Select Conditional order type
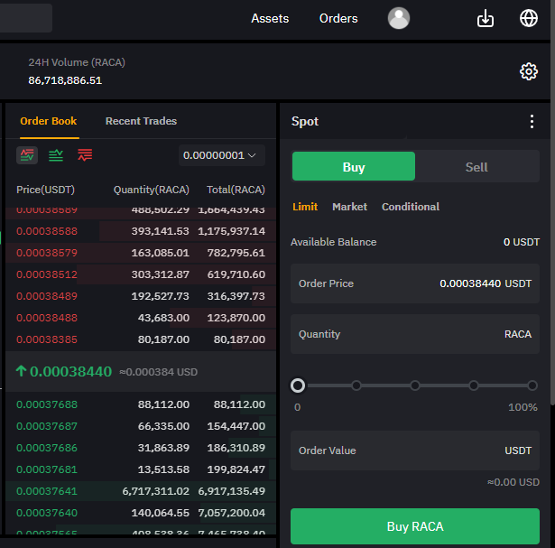This screenshot has height=548, width=555. click(x=411, y=207)
